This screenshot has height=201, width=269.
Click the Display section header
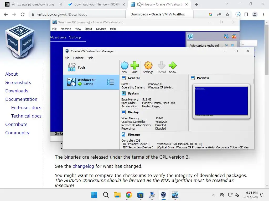(133, 112)
